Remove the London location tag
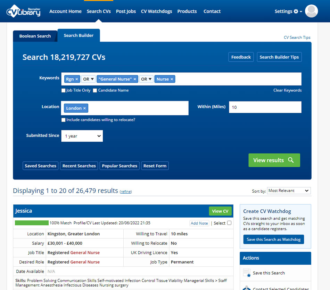Image resolution: width=330 pixels, height=290 pixels. [x=84, y=108]
